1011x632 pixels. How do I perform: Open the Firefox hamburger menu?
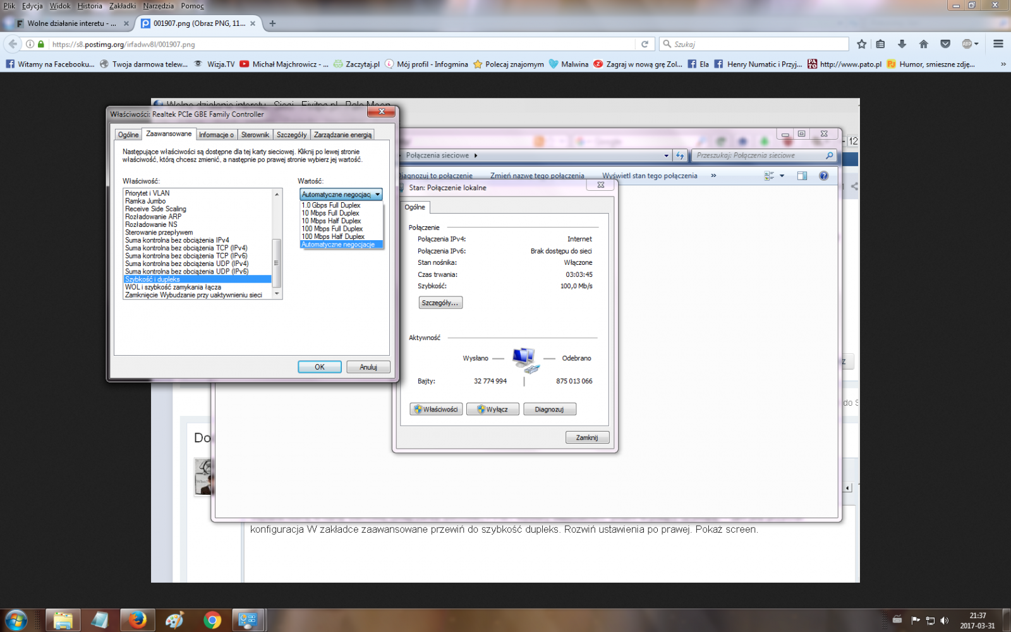click(998, 44)
